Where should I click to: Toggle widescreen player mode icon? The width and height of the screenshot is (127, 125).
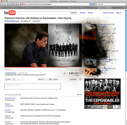pyautogui.click(x=72, y=69)
